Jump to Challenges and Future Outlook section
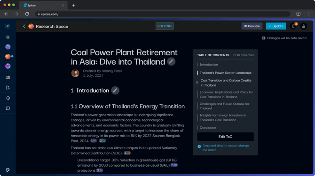The width and height of the screenshot is (315, 176). coord(224,106)
